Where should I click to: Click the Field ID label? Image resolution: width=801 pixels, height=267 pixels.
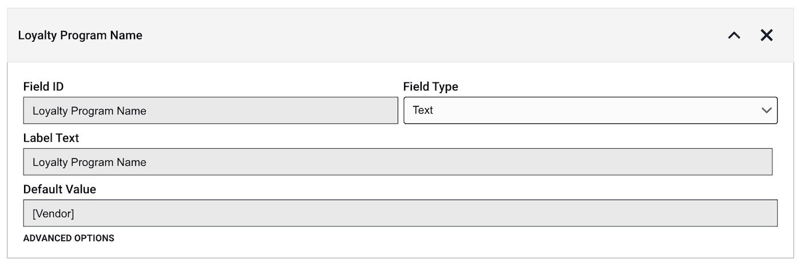click(x=43, y=87)
